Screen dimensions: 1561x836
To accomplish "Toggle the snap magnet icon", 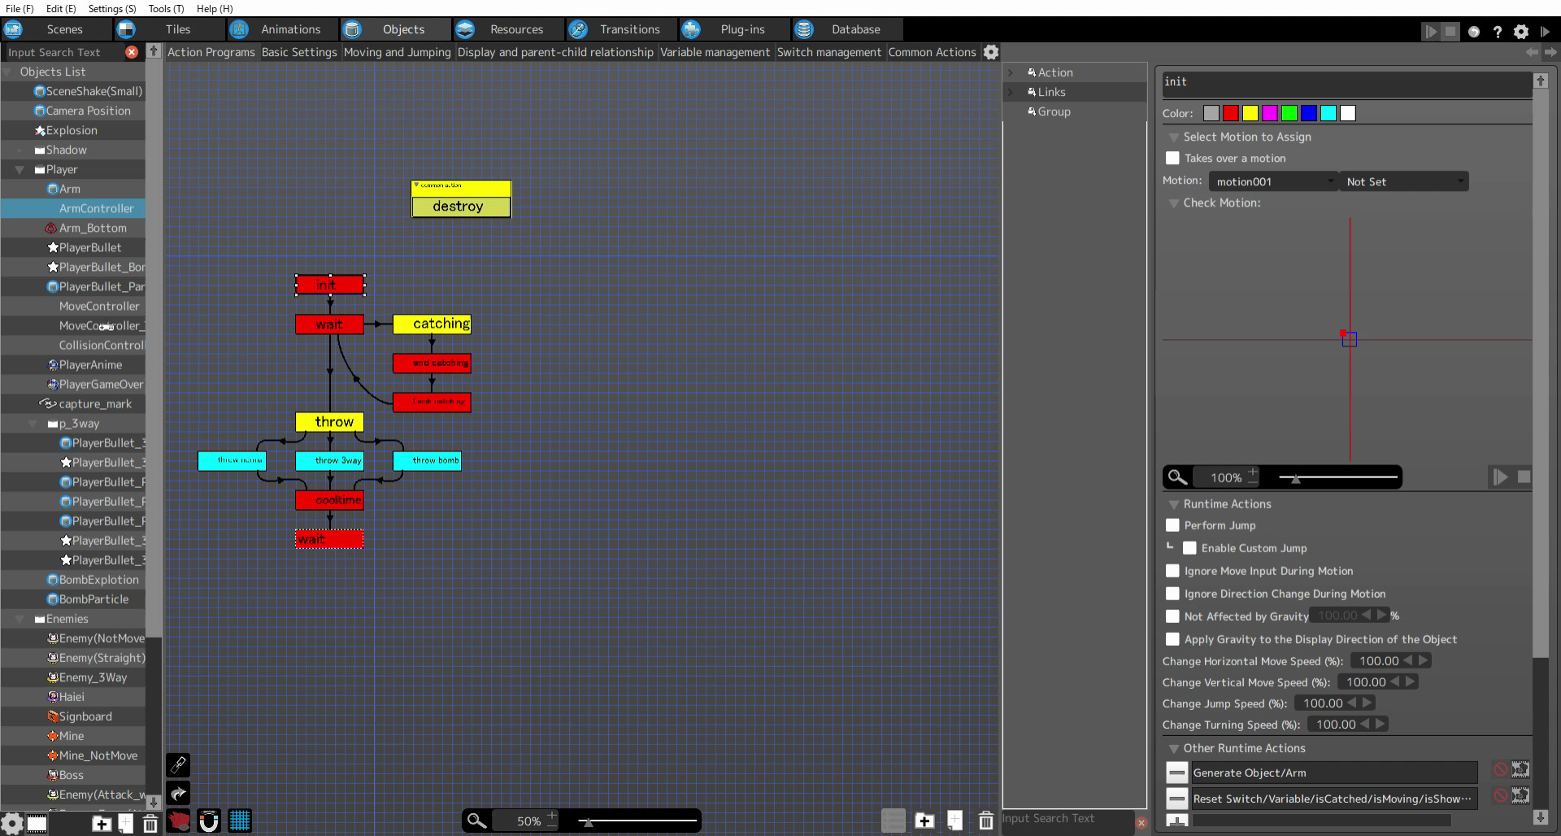I will tap(209, 821).
